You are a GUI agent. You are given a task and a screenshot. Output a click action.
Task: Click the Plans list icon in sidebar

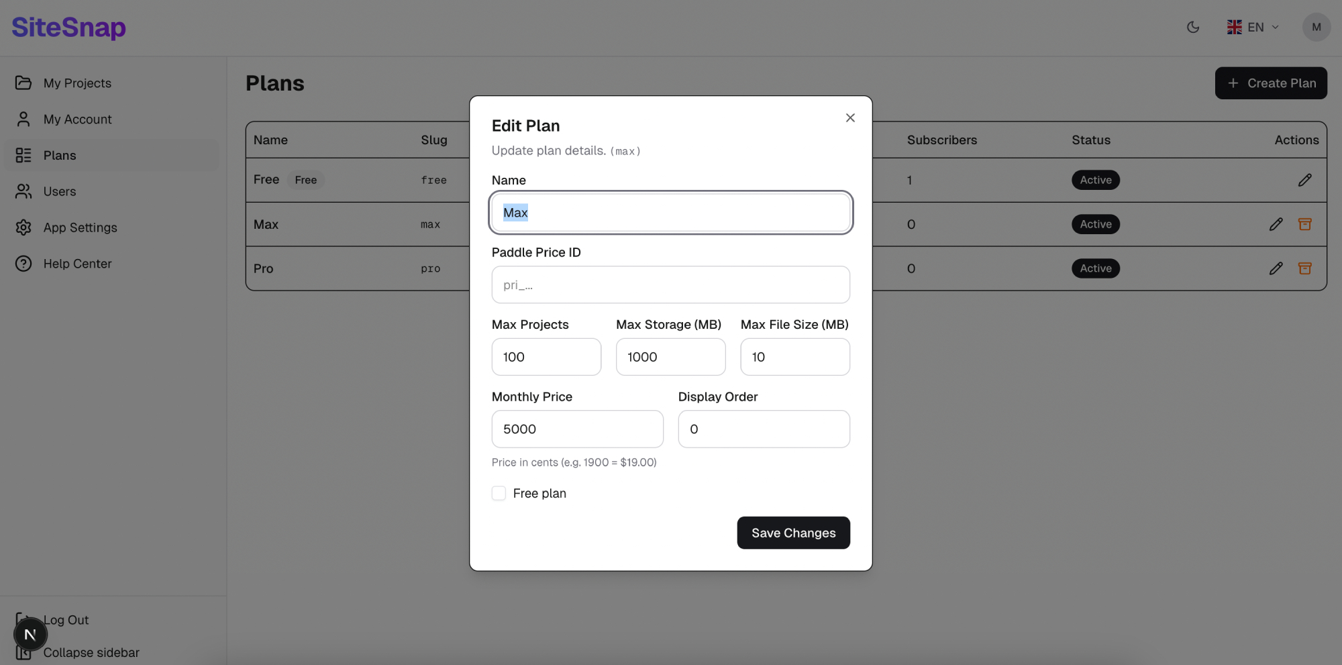[23, 156]
